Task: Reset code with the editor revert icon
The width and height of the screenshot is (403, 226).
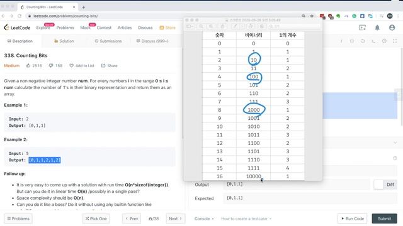Action: point(363,41)
